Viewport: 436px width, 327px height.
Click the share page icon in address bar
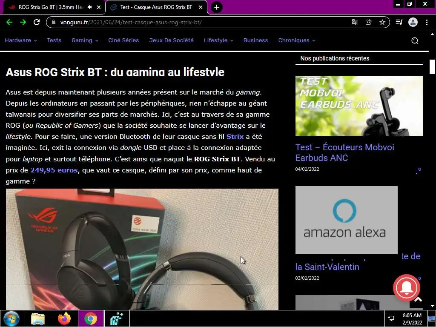(368, 22)
